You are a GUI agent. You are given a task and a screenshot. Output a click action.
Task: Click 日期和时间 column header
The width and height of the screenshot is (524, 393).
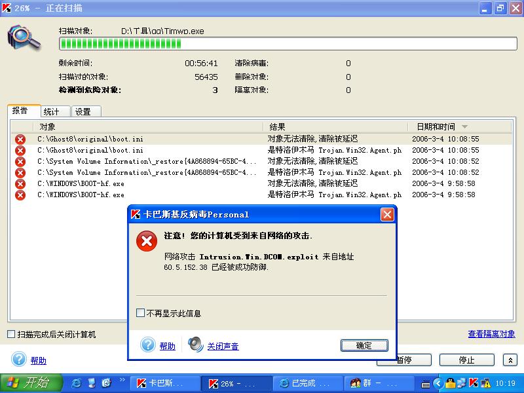pyautogui.click(x=460, y=126)
